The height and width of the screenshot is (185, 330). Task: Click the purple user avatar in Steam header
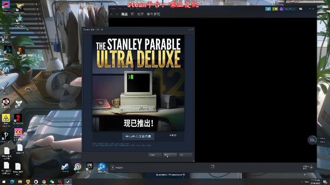click(281, 9)
